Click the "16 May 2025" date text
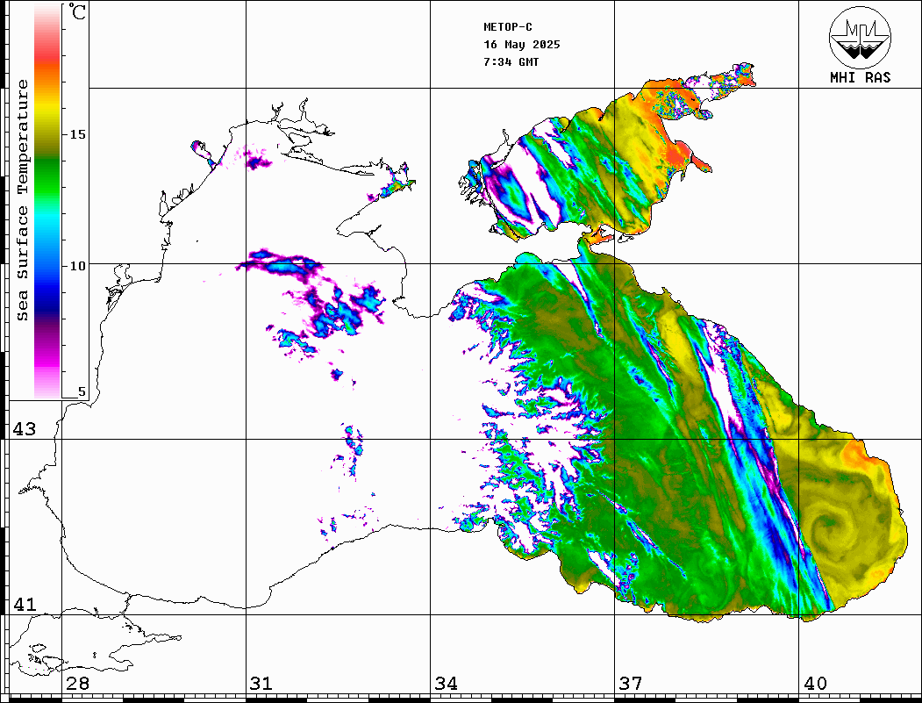 [522, 45]
